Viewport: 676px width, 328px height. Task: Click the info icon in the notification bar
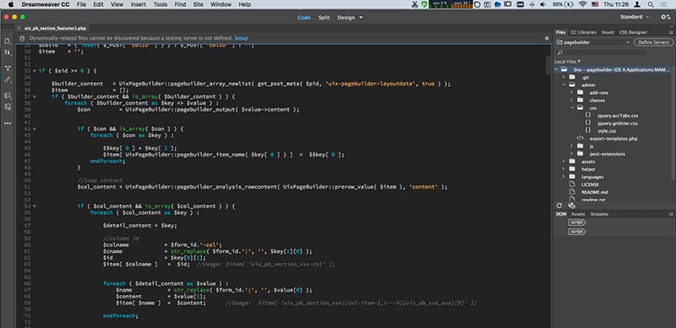click(22, 38)
